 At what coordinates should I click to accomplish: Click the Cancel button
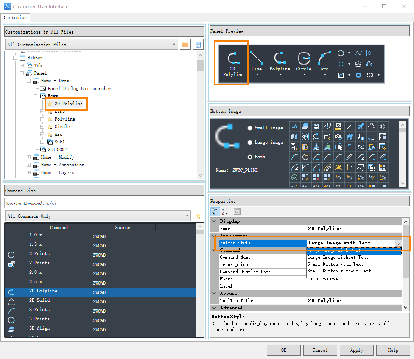(320, 350)
